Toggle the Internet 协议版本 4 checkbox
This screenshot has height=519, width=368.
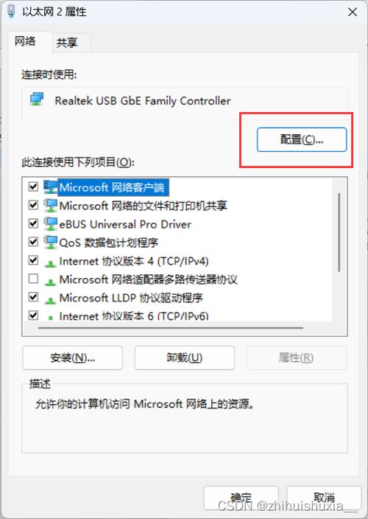(x=33, y=260)
